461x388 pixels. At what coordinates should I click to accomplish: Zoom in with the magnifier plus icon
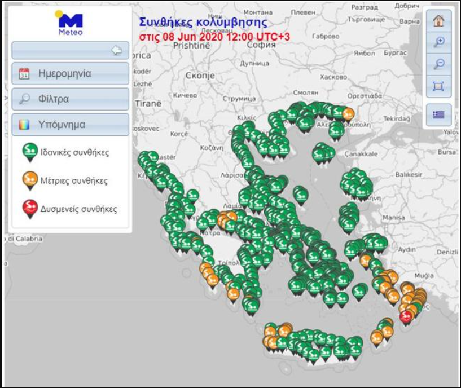click(438, 42)
